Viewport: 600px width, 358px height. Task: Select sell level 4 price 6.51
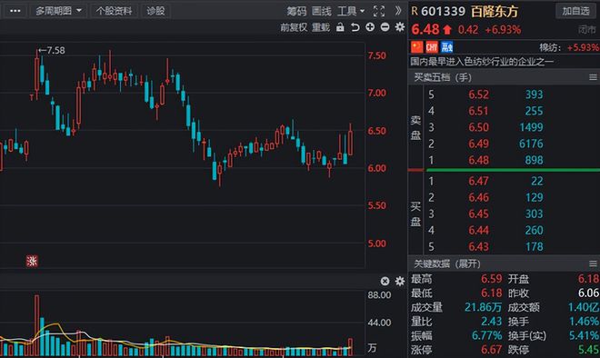tap(478, 111)
